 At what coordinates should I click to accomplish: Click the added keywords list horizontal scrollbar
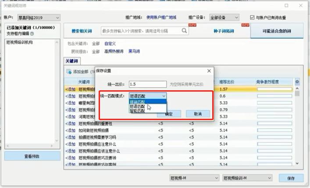tap(30, 146)
